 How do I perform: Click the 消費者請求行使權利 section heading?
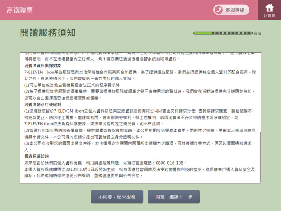point(43,105)
